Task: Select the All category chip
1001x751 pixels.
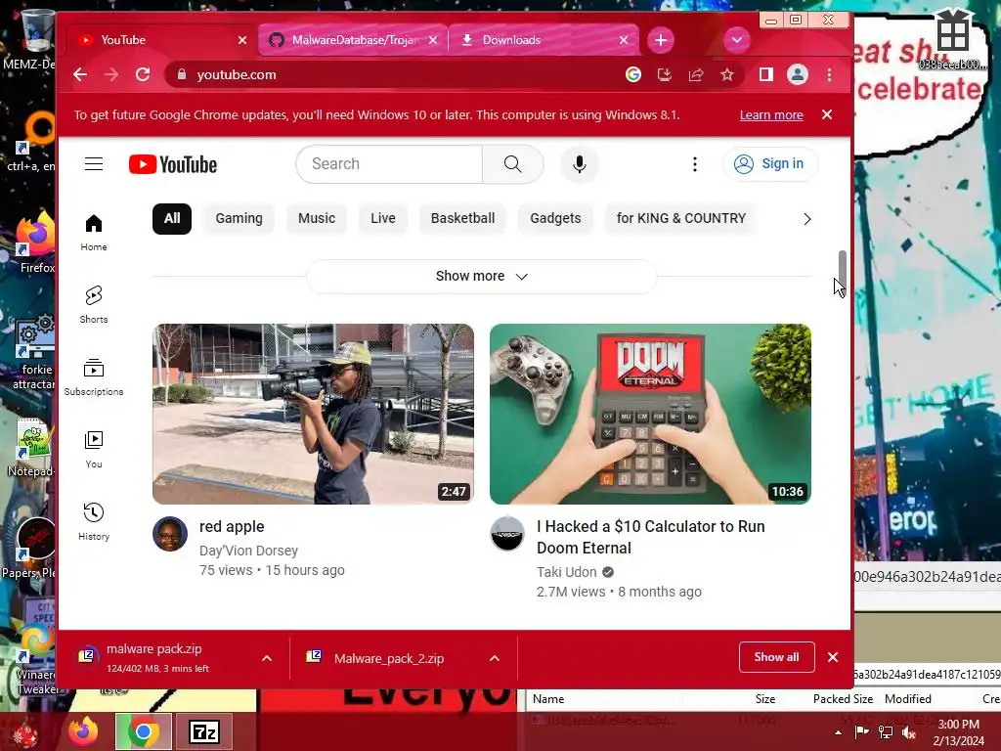Action: tap(172, 218)
